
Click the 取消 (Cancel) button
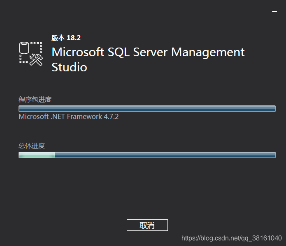(x=147, y=225)
